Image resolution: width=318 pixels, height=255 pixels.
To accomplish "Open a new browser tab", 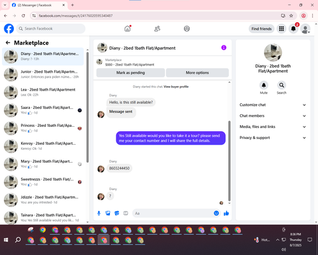I will [73, 5].
